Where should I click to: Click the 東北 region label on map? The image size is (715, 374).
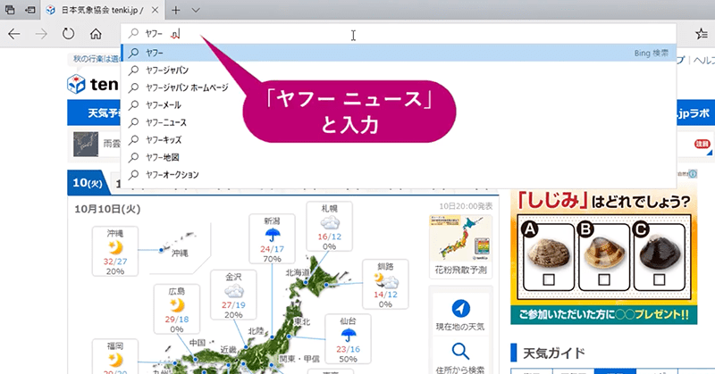302,321
